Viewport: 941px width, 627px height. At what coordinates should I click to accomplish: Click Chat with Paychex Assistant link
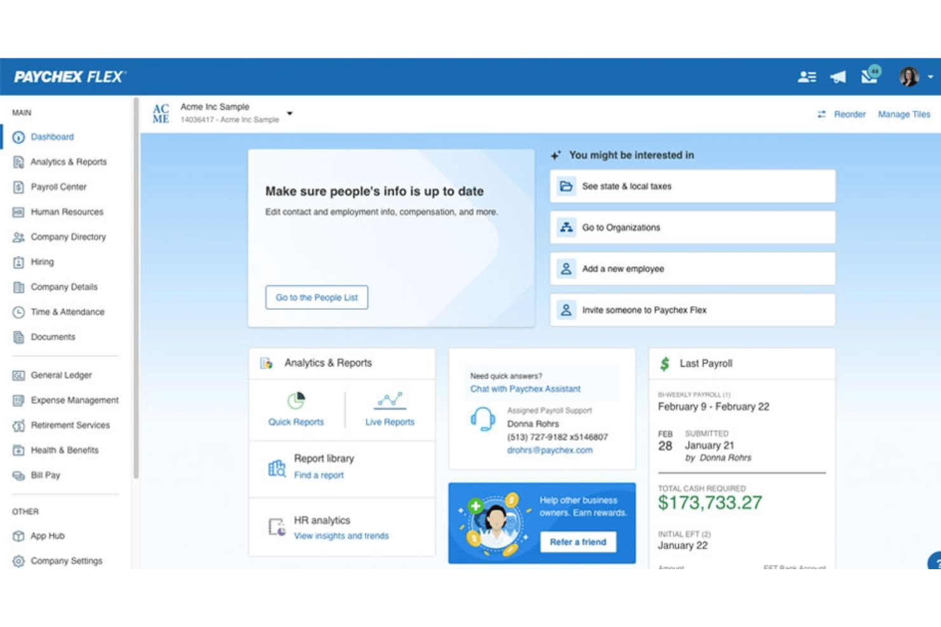click(x=525, y=389)
